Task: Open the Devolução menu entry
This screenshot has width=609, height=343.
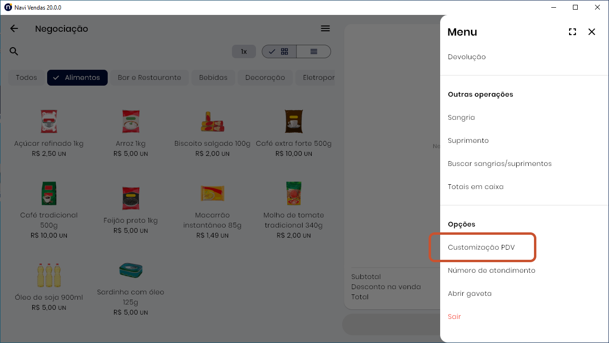Action: pyautogui.click(x=467, y=57)
